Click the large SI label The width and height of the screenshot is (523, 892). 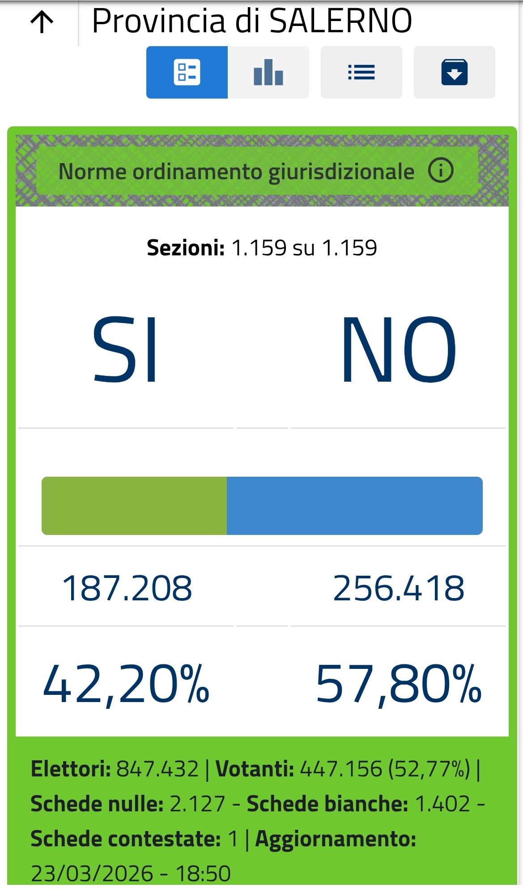(x=125, y=349)
